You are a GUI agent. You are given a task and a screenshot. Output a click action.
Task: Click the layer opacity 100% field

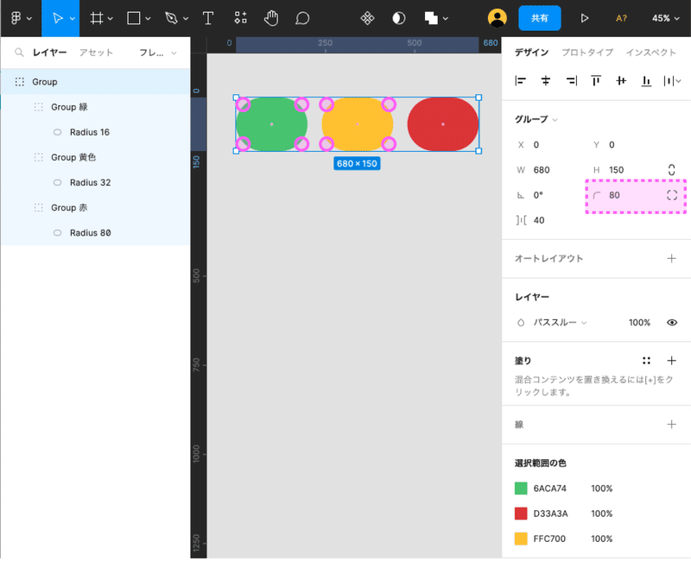[x=639, y=322]
